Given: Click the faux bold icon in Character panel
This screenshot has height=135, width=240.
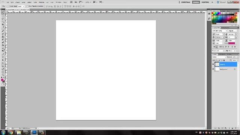Looking at the screenshot, I should click(214, 47).
